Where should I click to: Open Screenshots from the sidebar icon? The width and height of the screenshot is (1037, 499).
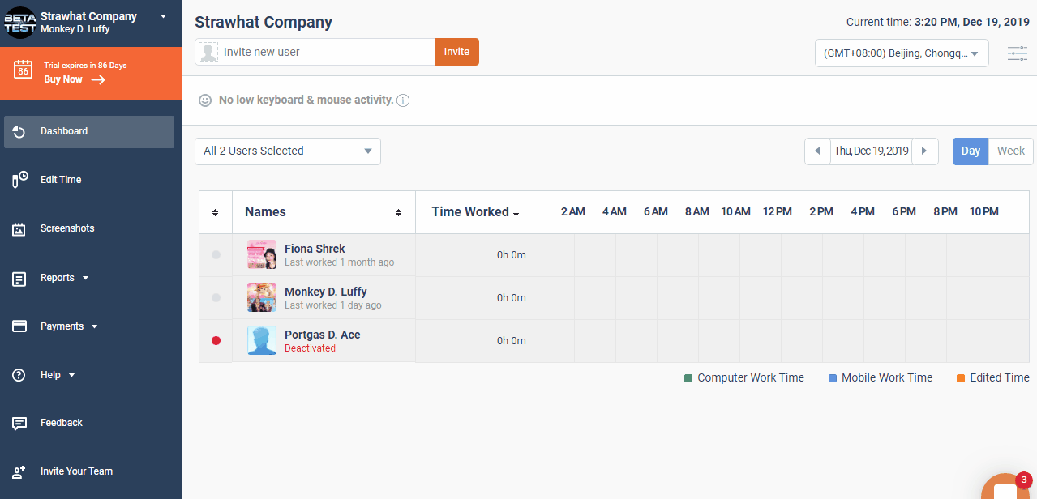18,228
